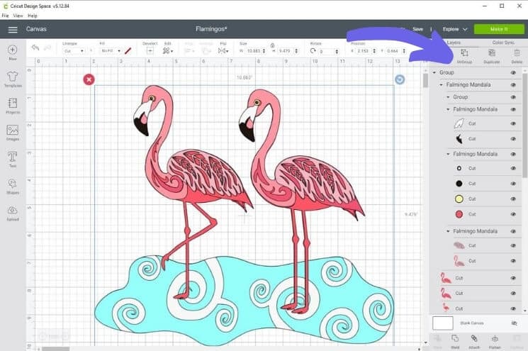Open the Flip dropdown in toolbar
Screen dimensions: 528x351
point(223,51)
